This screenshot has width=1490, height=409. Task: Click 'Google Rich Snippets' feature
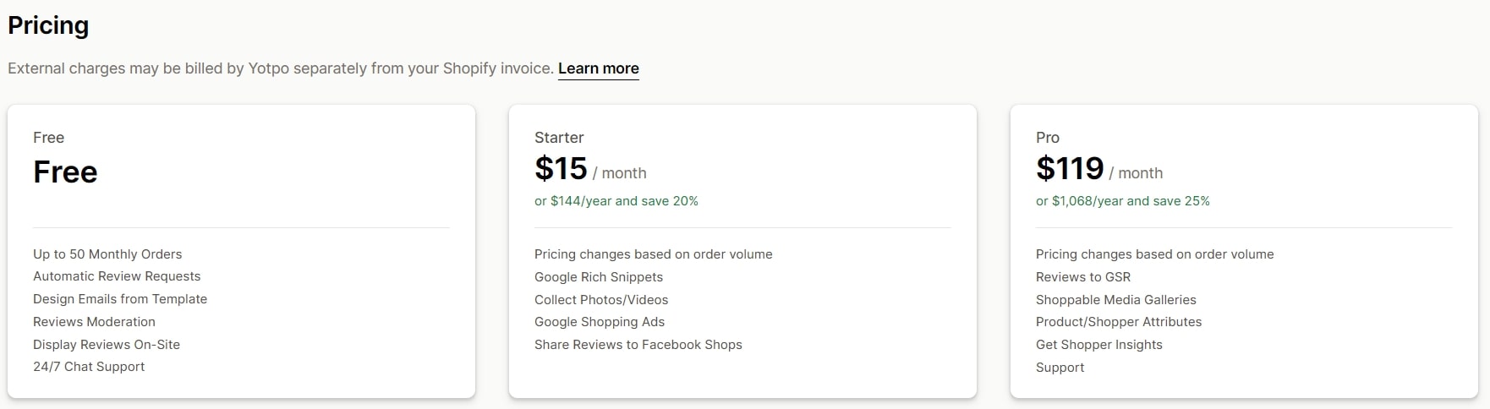(x=599, y=277)
